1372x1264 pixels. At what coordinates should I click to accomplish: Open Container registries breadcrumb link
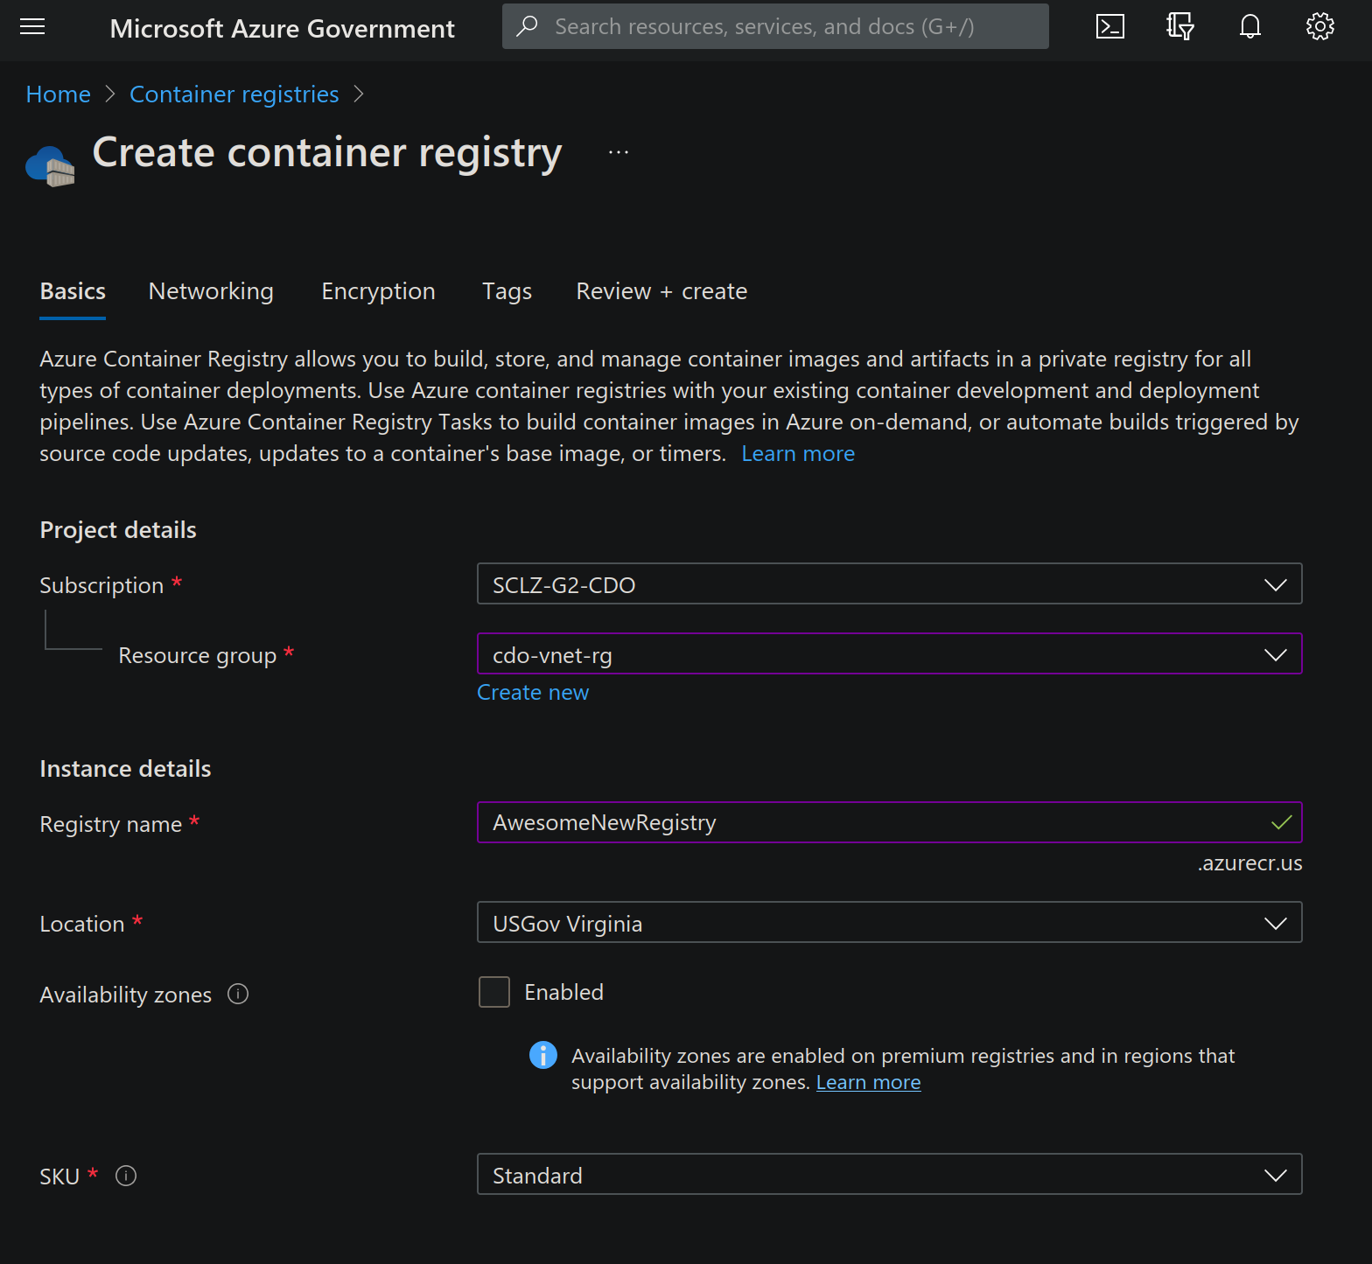(234, 94)
